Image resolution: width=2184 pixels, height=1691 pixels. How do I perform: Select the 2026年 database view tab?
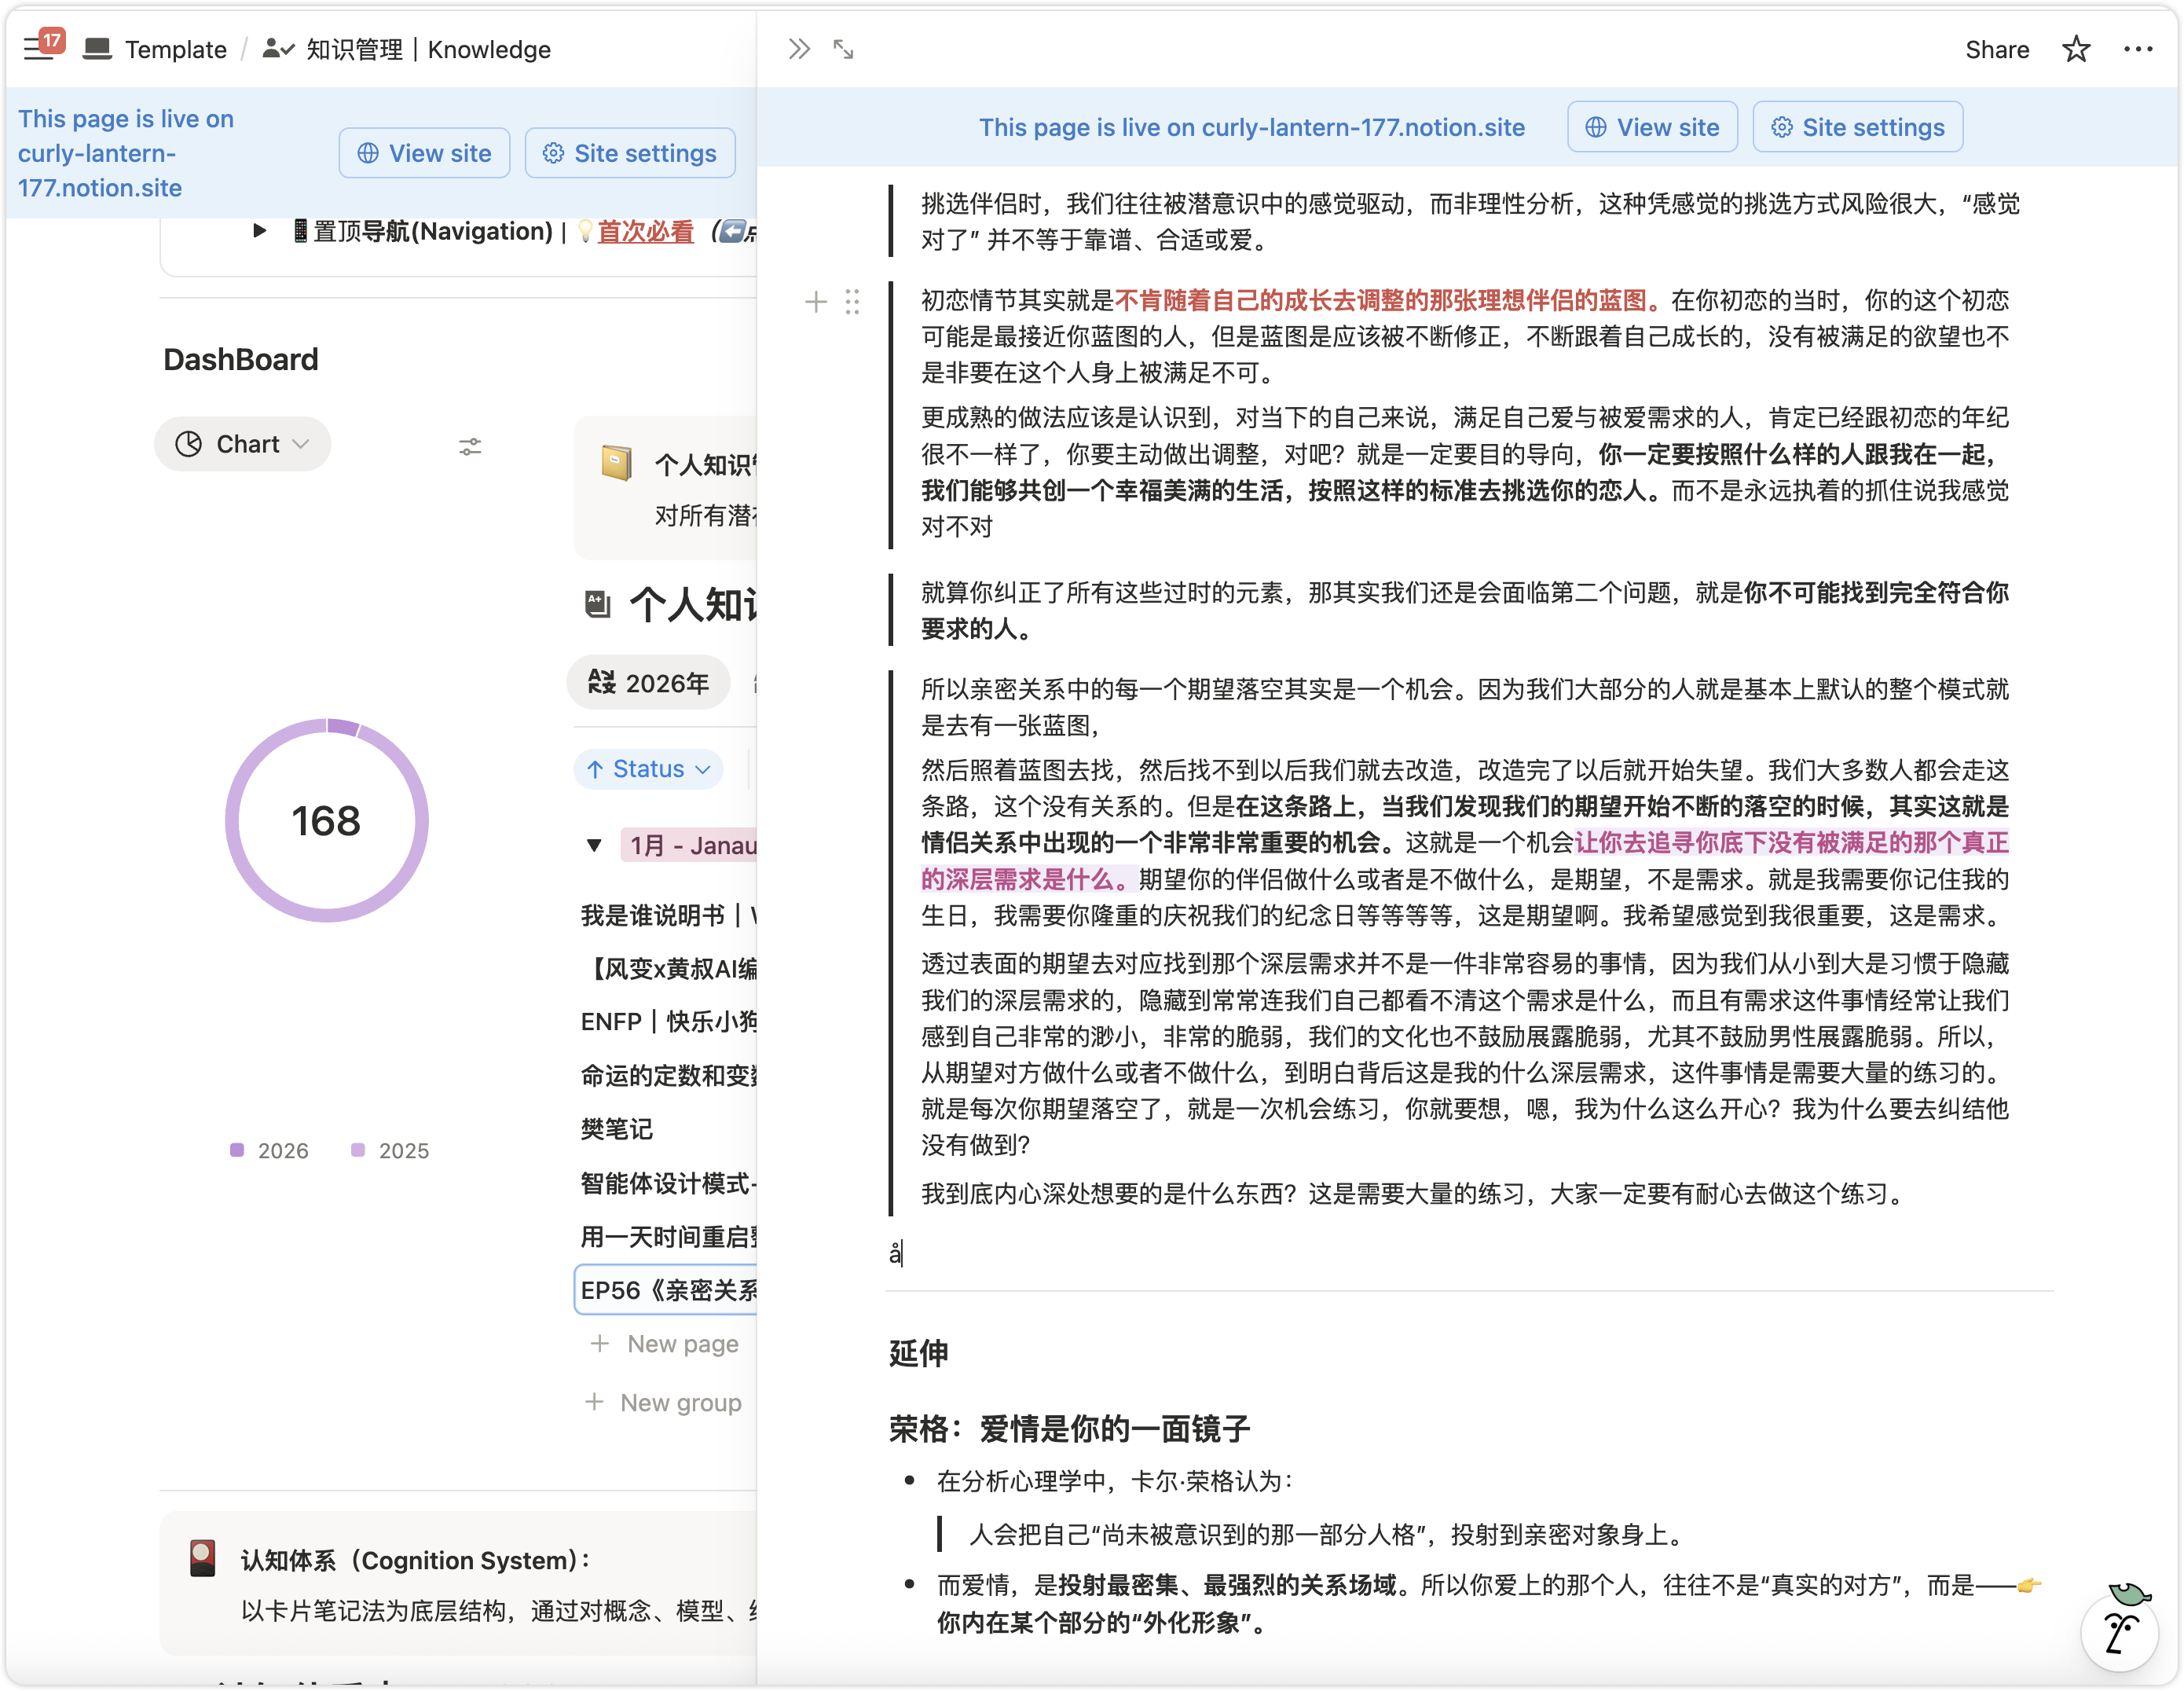pyautogui.click(x=648, y=683)
